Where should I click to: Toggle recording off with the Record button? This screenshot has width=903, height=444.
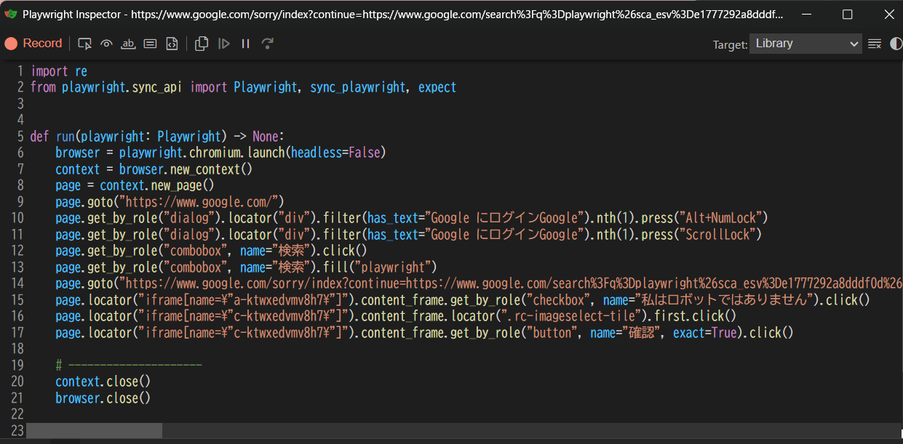tap(33, 44)
